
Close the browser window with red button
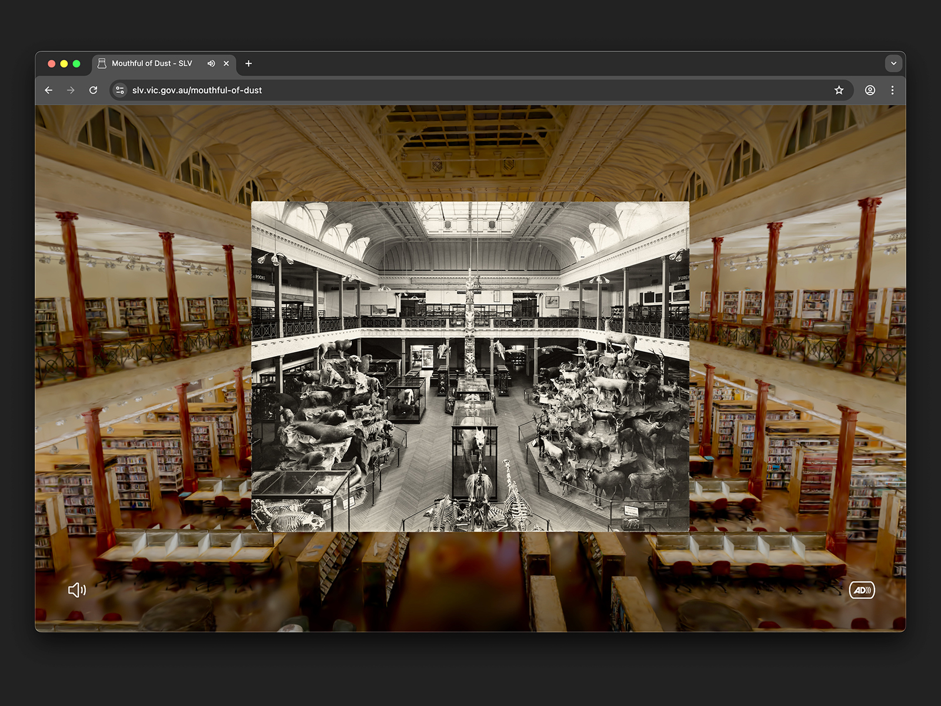52,64
